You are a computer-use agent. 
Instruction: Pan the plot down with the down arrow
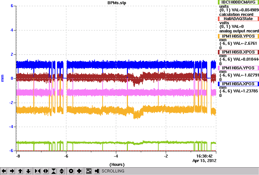(28, 171)
